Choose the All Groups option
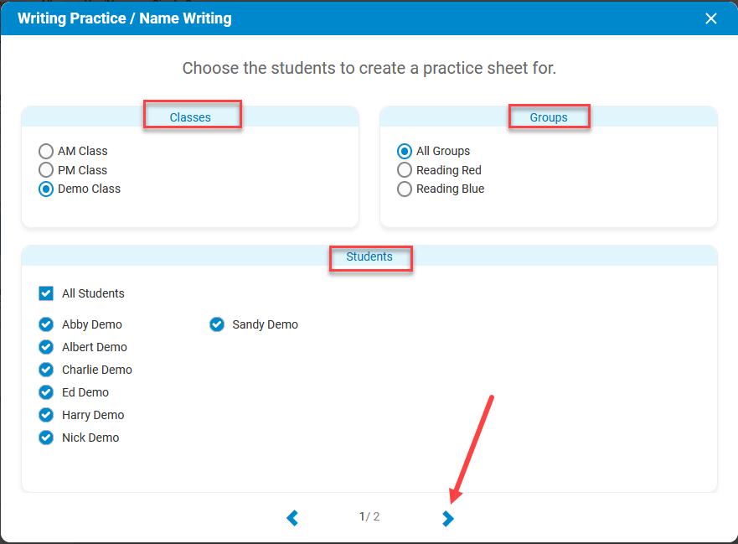This screenshot has height=544, width=738. click(x=405, y=151)
